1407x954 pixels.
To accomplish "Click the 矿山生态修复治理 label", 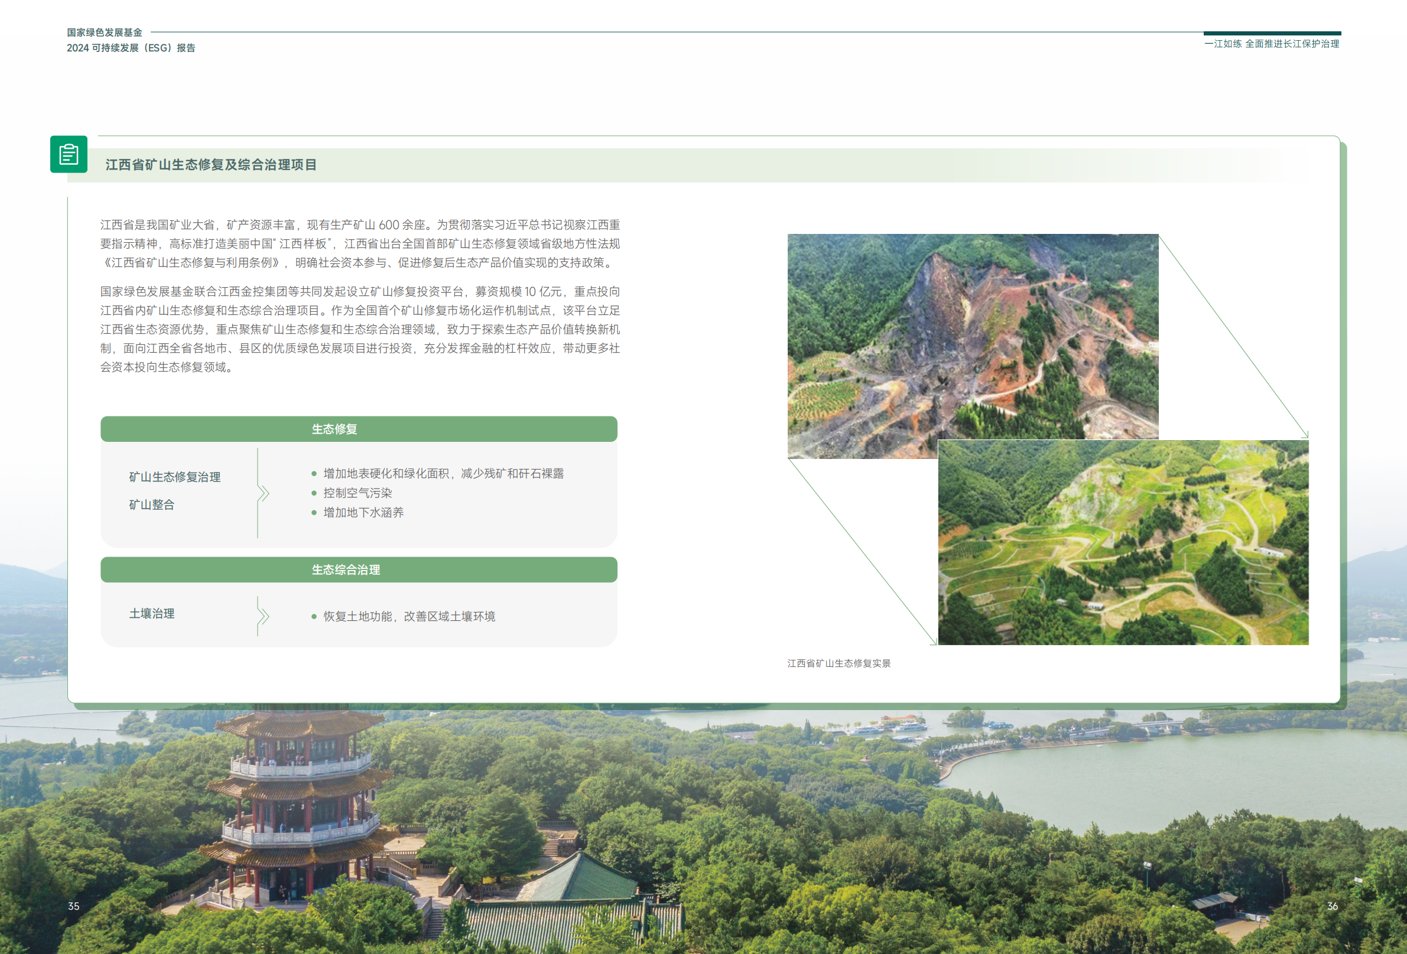I will point(174,477).
